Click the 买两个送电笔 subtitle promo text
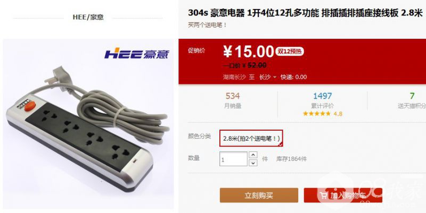This screenshot has height=213, width=426. pyautogui.click(x=207, y=25)
